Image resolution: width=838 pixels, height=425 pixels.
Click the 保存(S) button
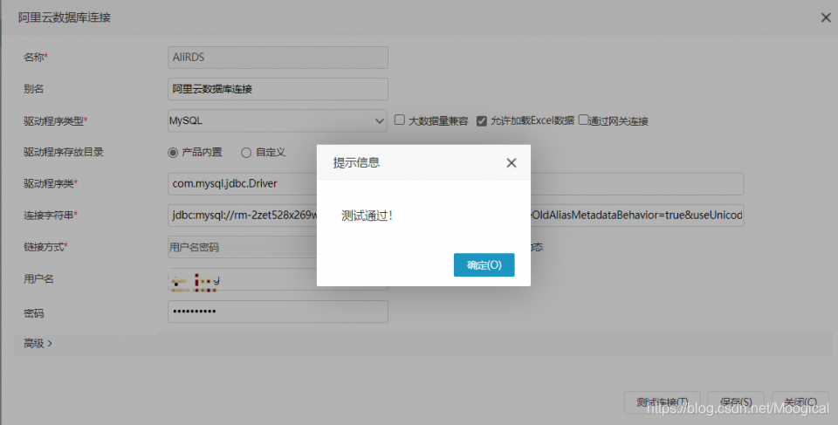click(736, 402)
